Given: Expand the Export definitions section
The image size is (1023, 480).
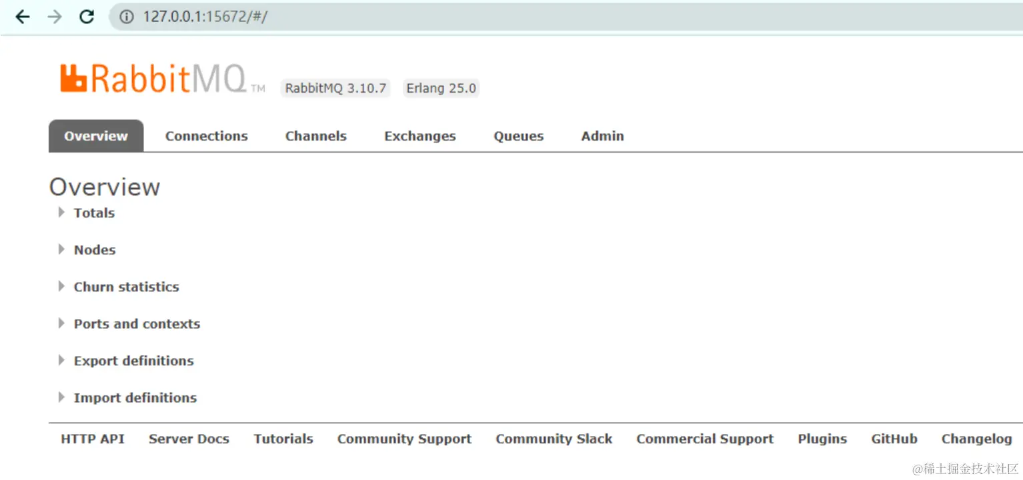Looking at the screenshot, I should pyautogui.click(x=126, y=361).
